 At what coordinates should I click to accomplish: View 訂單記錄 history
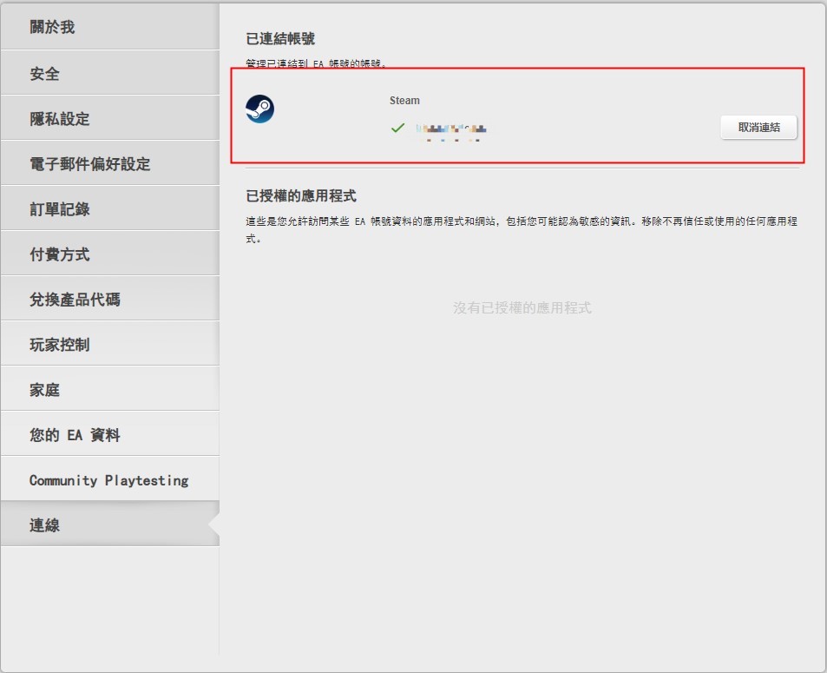(x=59, y=208)
